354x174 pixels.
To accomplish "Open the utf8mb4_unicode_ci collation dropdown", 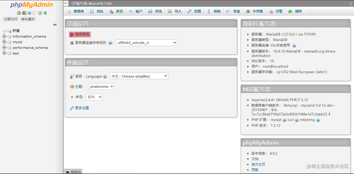I will [146, 43].
